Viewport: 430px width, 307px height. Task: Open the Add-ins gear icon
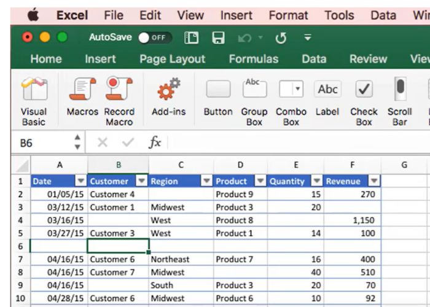point(169,89)
